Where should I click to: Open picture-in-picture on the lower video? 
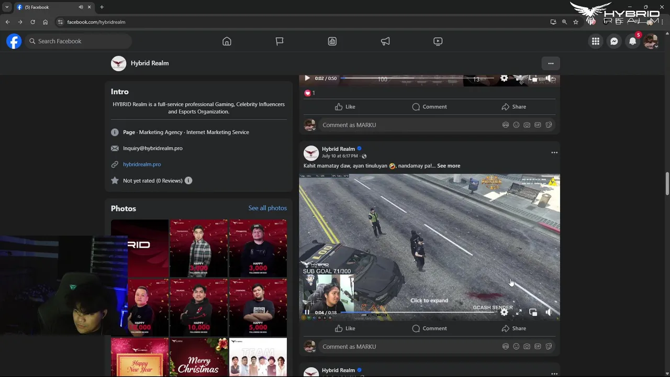[533, 313]
